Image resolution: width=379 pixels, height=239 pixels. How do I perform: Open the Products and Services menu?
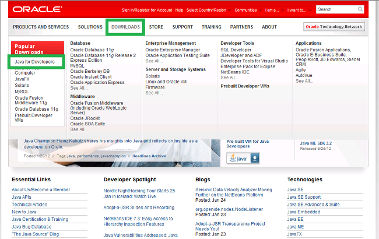click(41, 27)
